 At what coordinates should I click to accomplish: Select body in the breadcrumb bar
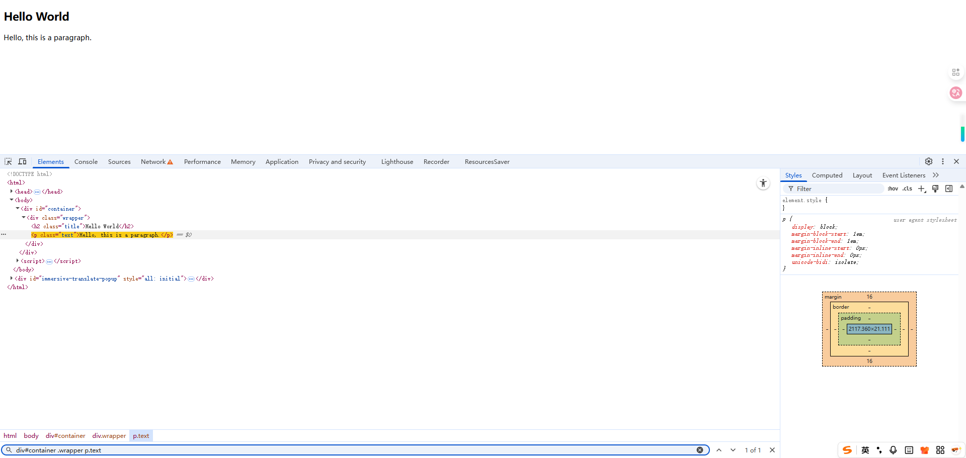31,436
